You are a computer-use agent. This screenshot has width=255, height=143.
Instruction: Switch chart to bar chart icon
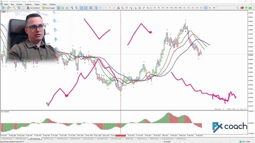59,8
